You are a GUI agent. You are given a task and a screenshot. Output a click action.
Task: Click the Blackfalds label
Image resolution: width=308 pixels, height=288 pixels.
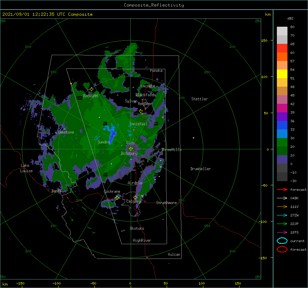tap(145, 95)
